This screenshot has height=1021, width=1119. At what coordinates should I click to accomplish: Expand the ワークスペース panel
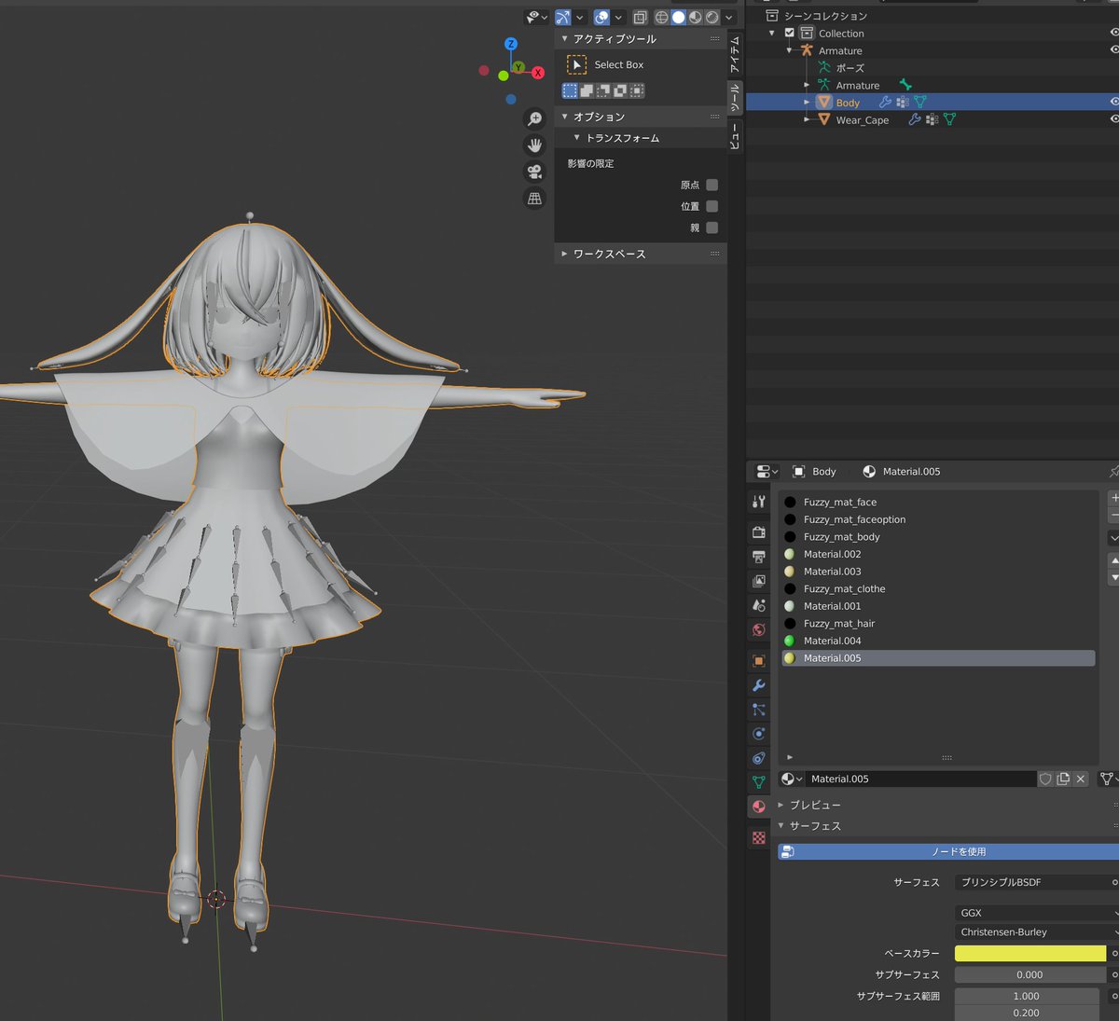(565, 254)
